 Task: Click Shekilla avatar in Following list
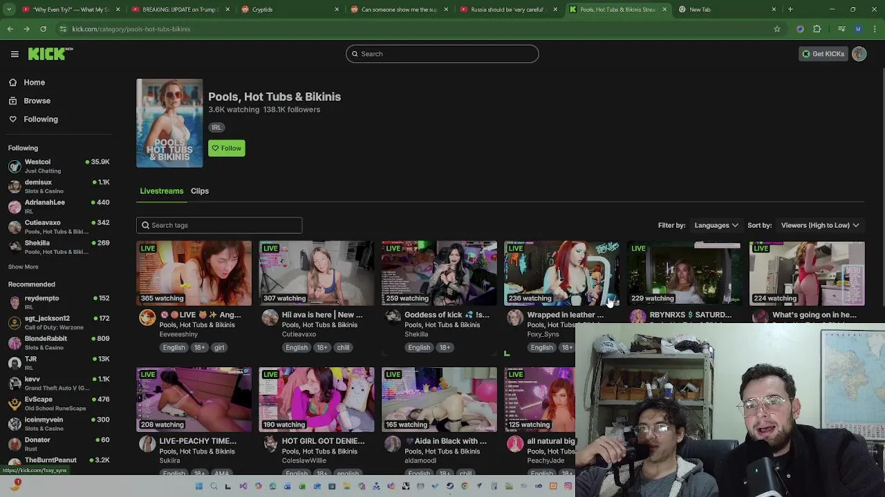[x=15, y=247]
